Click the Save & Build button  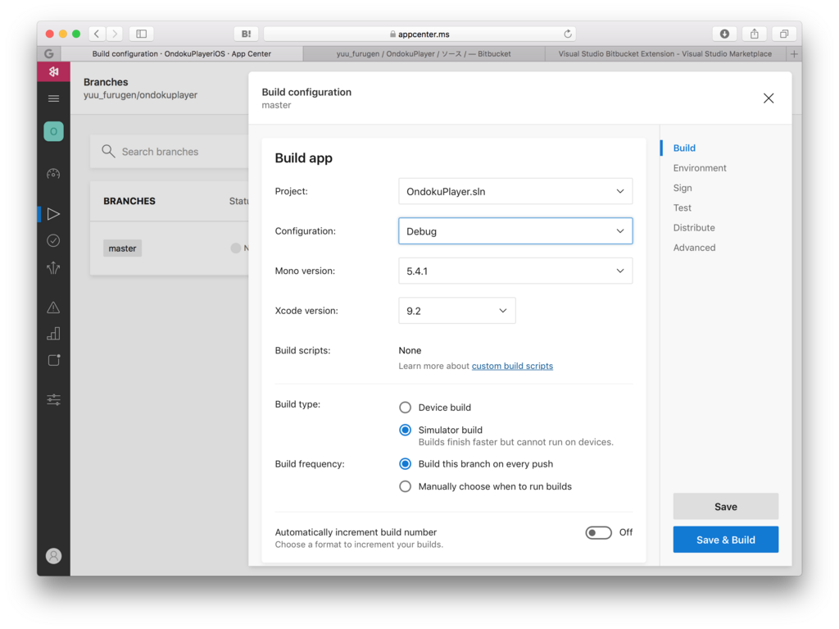point(726,540)
